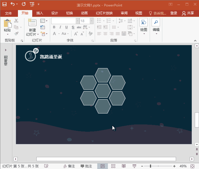
Task: Expand the collapsed thumbnail pane arrow
Action: coord(6,50)
